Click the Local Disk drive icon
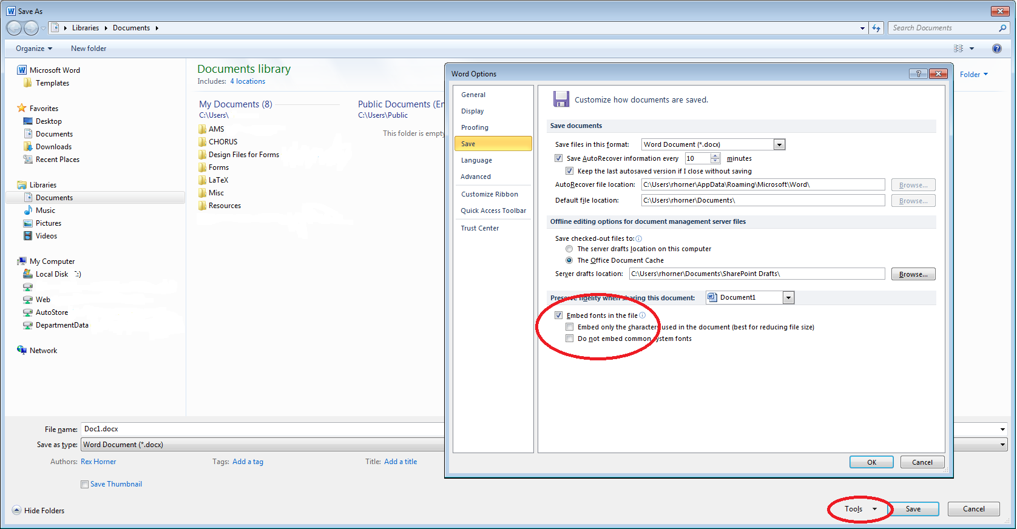The height and width of the screenshot is (529, 1017). (28, 274)
